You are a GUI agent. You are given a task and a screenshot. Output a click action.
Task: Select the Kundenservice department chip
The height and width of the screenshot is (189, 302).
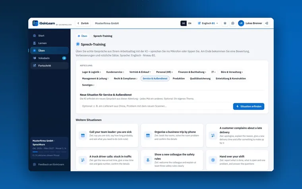[115, 72]
